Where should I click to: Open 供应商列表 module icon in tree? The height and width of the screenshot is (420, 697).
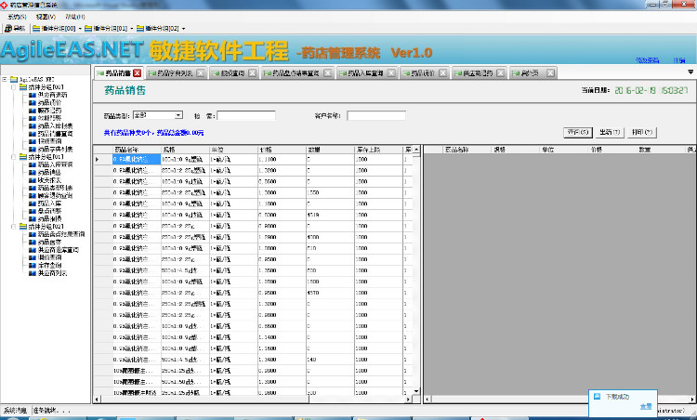32,273
